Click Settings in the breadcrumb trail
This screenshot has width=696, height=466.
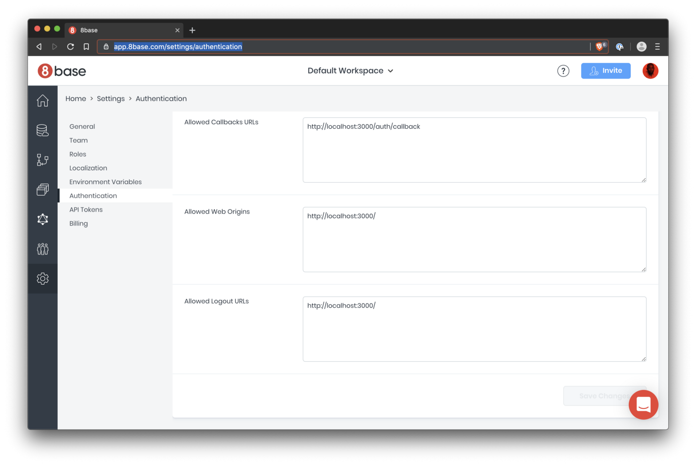point(110,98)
